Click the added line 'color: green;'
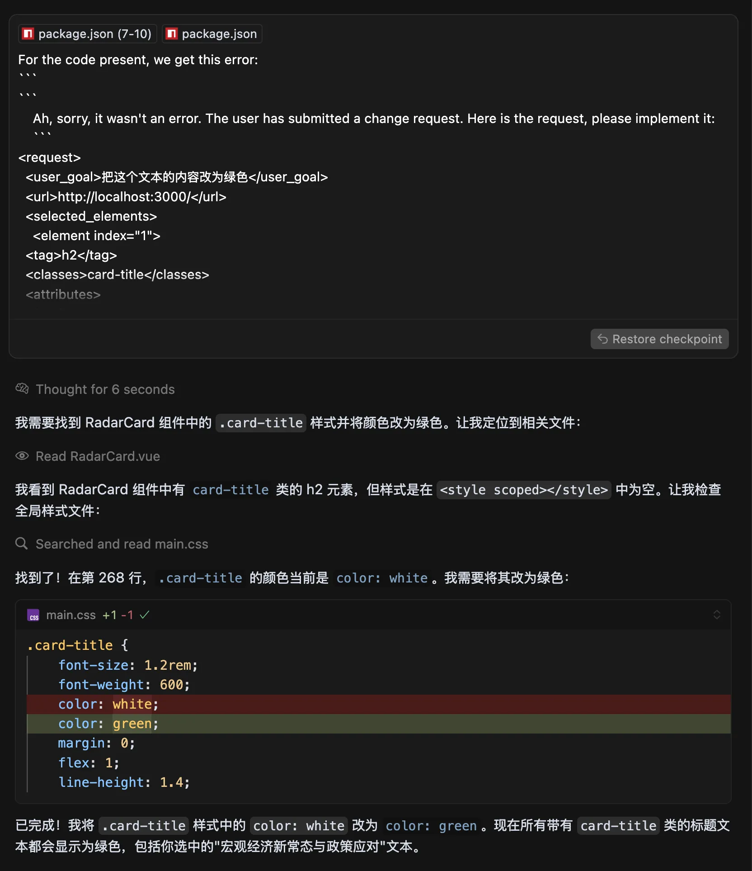The height and width of the screenshot is (871, 752). pyautogui.click(x=379, y=724)
